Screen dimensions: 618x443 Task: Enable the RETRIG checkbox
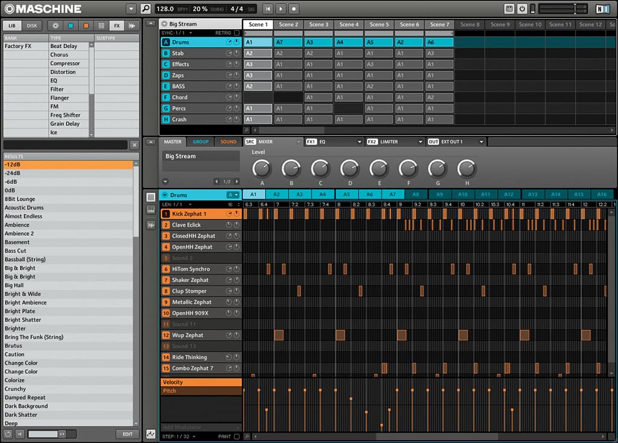click(237, 33)
